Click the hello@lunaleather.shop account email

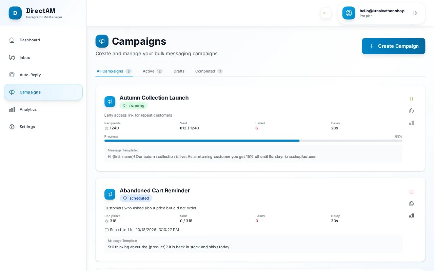coord(382,11)
